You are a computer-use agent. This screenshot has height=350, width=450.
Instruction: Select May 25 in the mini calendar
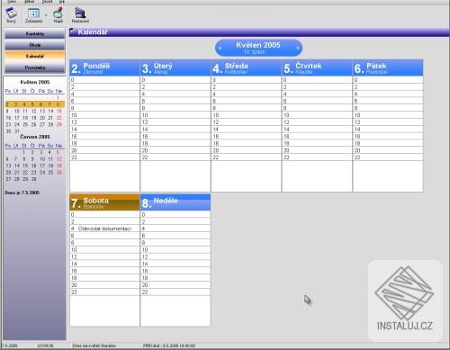pos(25,124)
